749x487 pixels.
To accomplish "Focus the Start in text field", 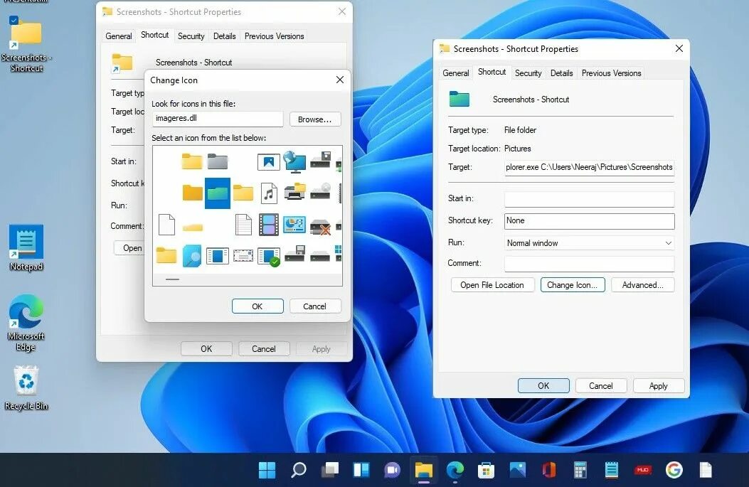I will (590, 198).
